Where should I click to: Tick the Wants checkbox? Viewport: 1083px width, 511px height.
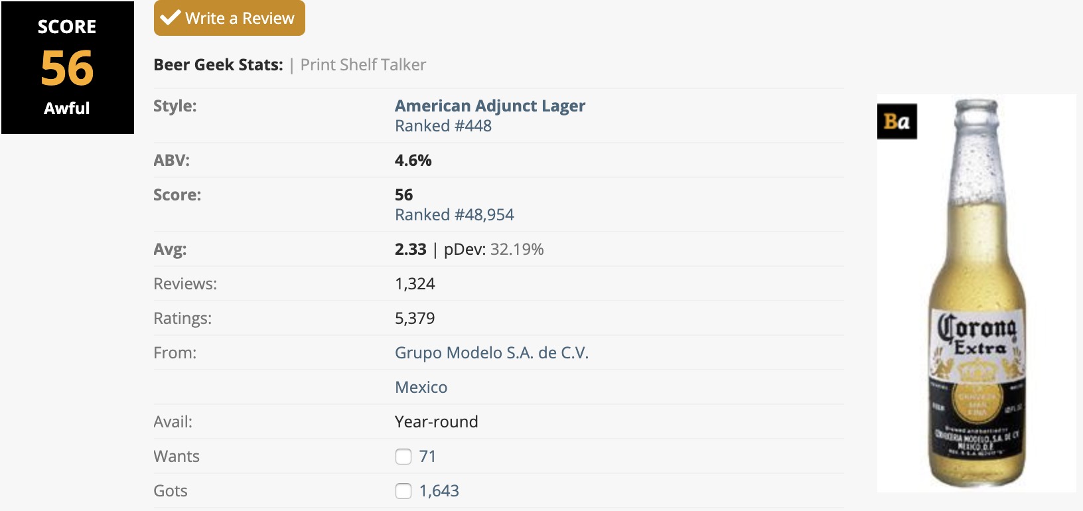pyautogui.click(x=403, y=457)
